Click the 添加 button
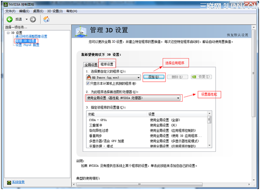The width and height of the screenshot is (260, 190). (x=154, y=77)
